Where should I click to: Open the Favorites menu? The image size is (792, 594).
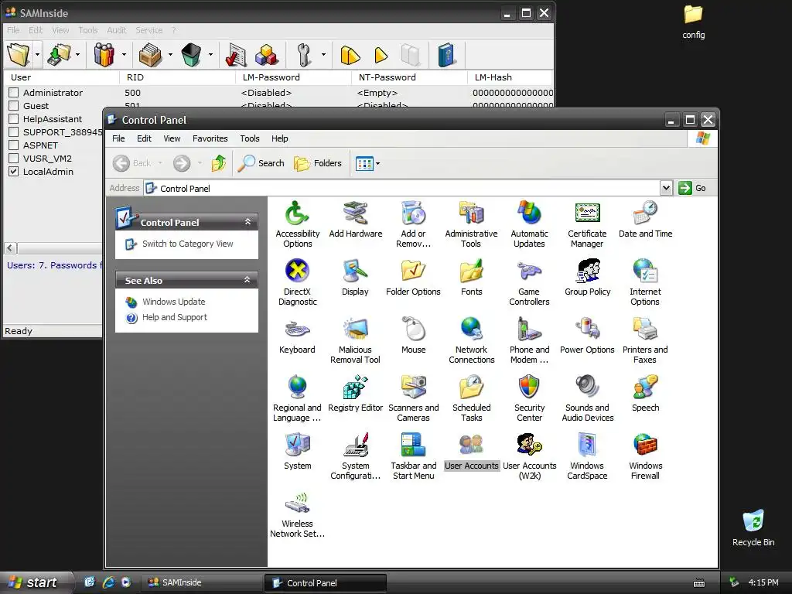point(210,138)
